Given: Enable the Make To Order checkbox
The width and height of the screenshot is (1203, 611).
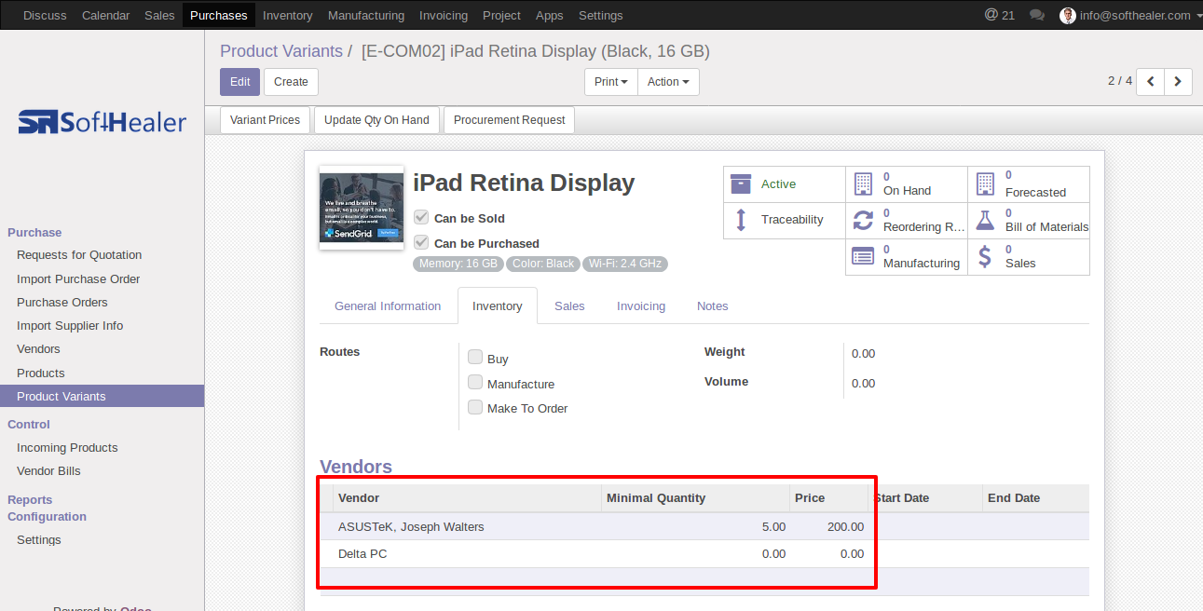Looking at the screenshot, I should (x=475, y=407).
